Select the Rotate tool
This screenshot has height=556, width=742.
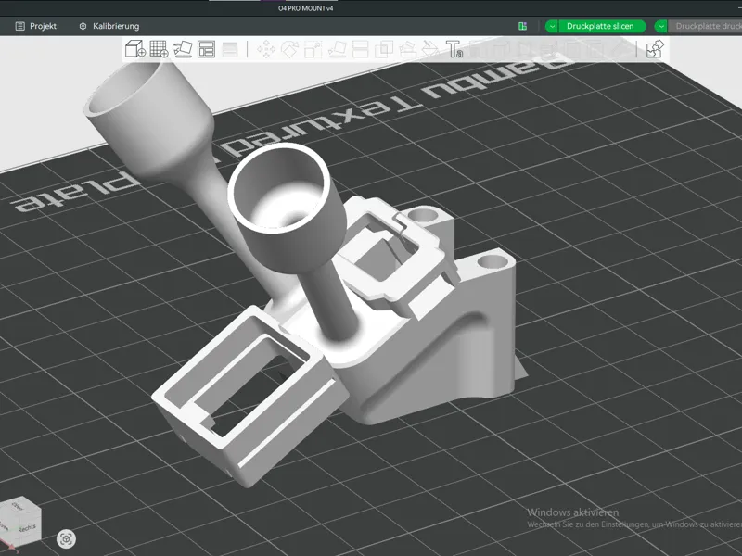[289, 49]
